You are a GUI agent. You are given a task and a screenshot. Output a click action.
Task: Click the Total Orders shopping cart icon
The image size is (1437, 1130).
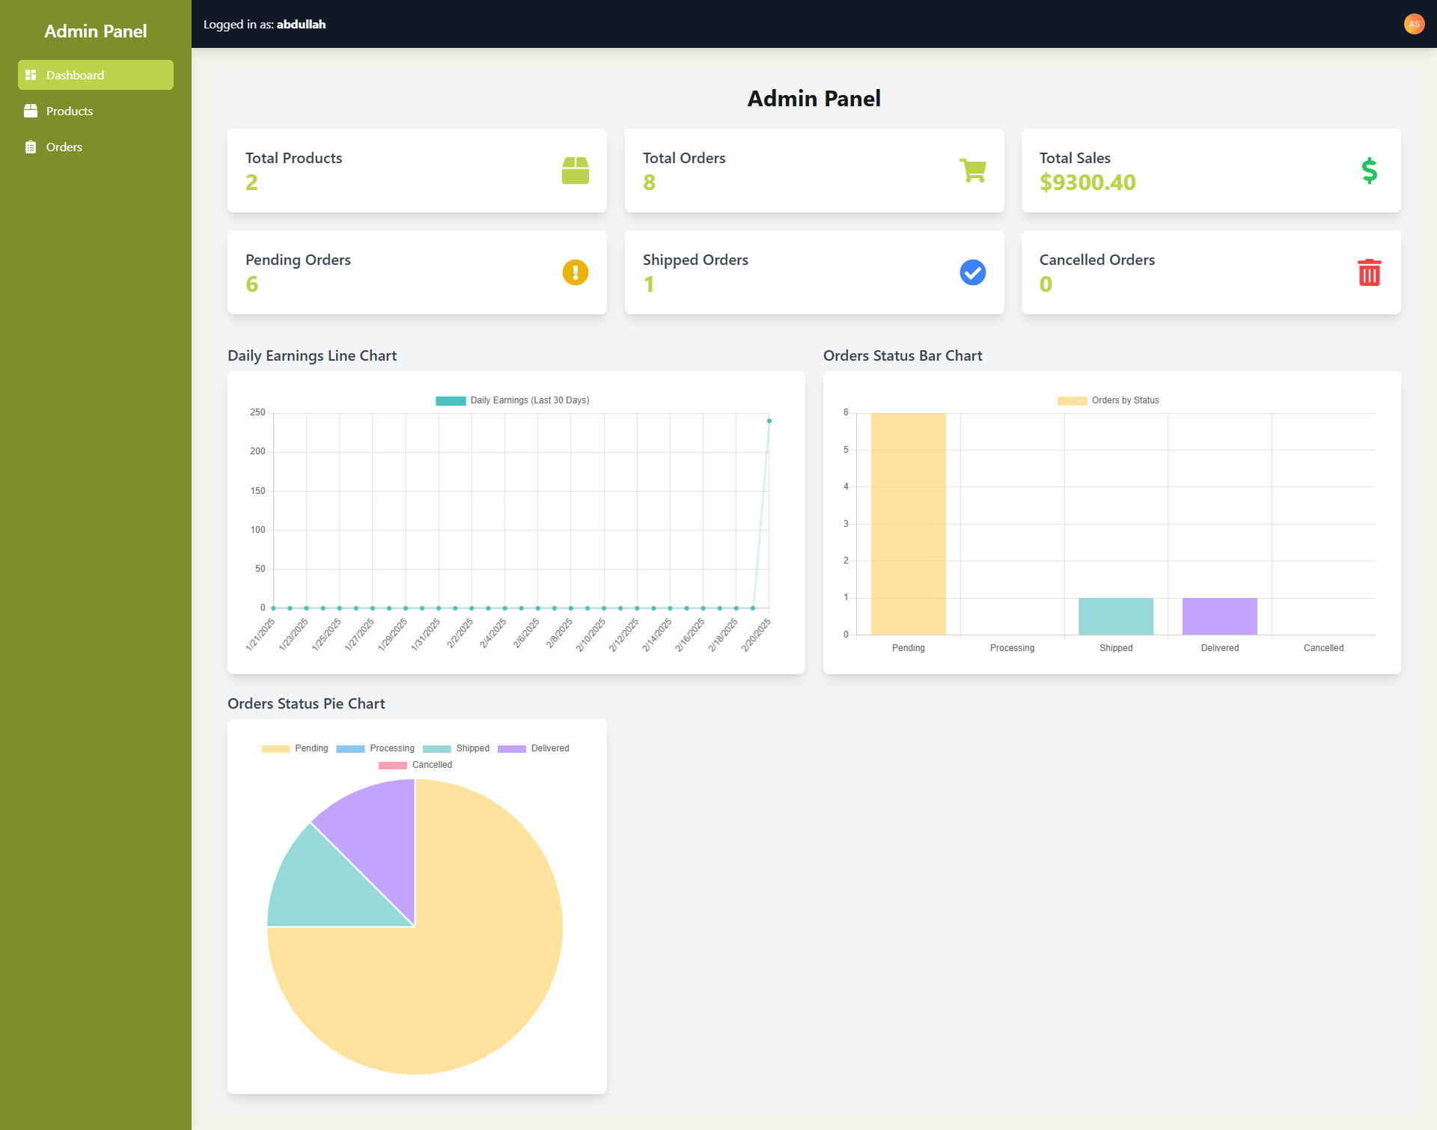(972, 171)
